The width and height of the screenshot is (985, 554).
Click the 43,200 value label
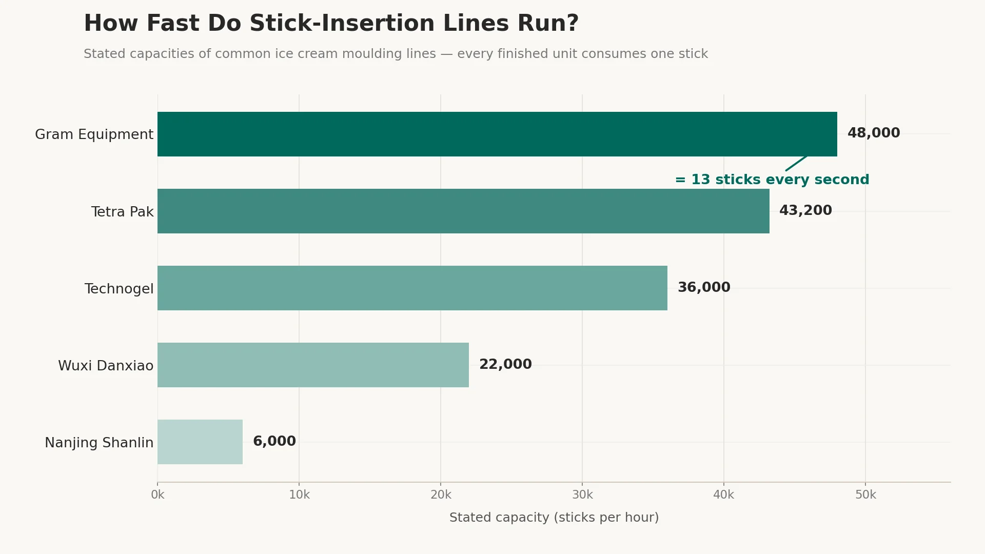[x=805, y=210]
